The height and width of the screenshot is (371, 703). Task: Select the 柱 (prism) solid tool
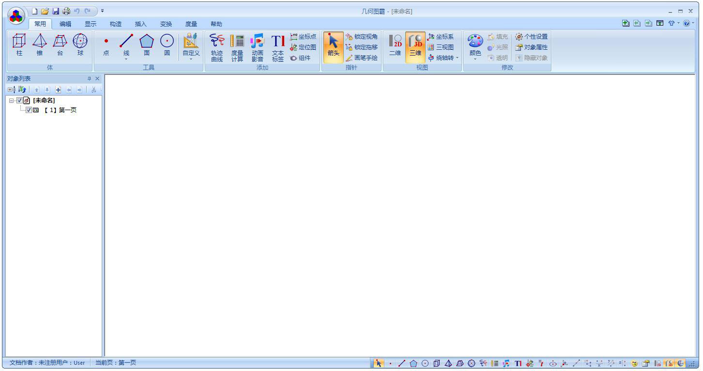[x=19, y=45]
